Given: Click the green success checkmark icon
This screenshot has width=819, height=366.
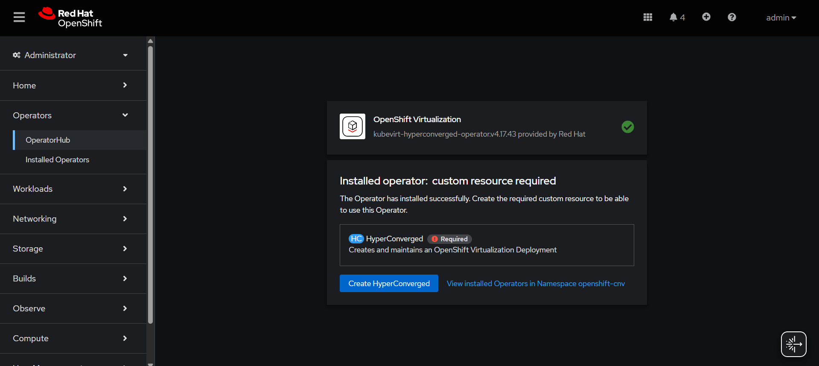Looking at the screenshot, I should tap(627, 127).
